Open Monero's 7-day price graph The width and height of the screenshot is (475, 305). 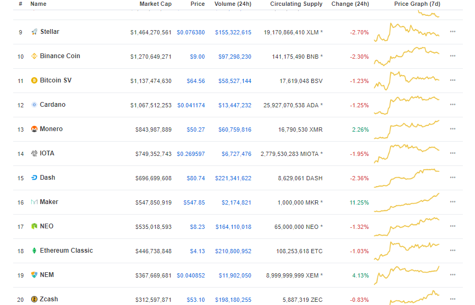coord(406,130)
